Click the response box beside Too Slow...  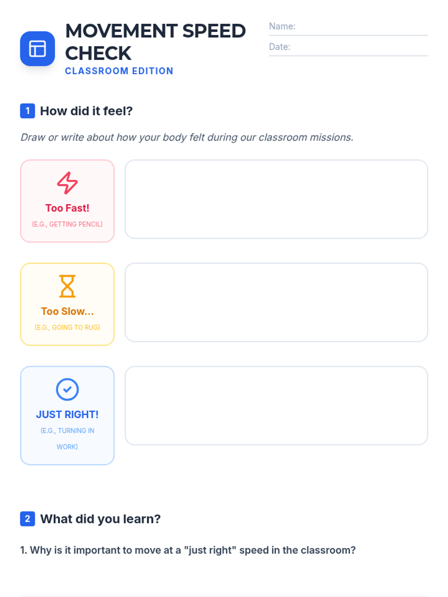tap(276, 302)
